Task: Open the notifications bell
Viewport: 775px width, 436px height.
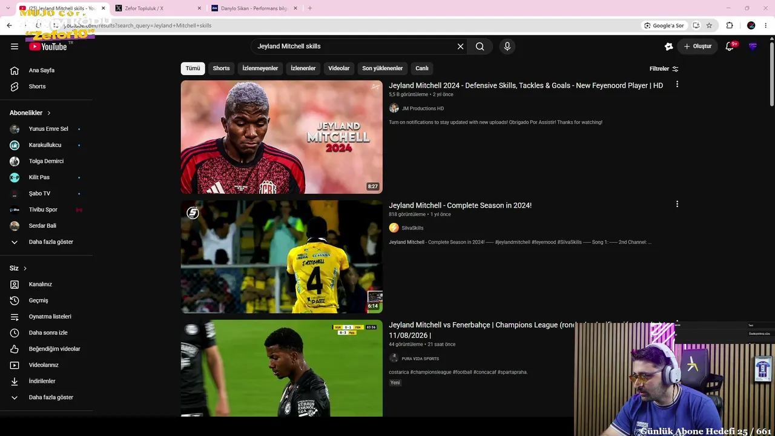Action: 730,46
